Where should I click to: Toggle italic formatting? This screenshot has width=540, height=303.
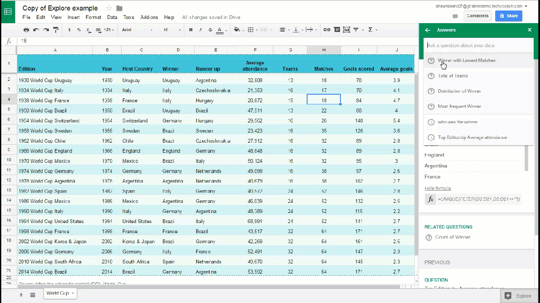point(200,30)
